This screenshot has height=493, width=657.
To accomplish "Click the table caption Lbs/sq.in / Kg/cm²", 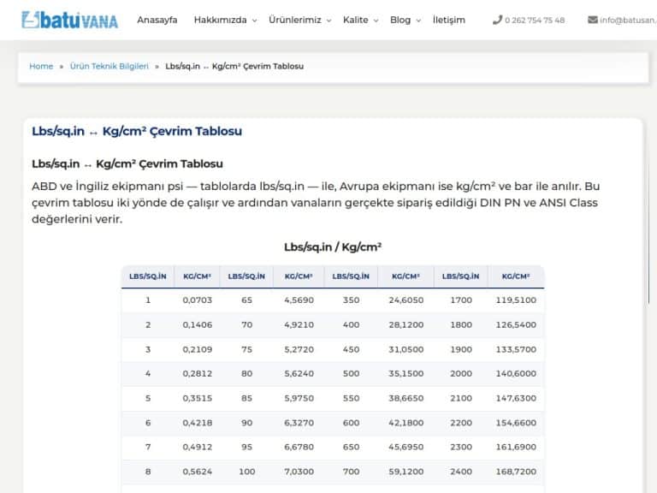I will coord(333,246).
